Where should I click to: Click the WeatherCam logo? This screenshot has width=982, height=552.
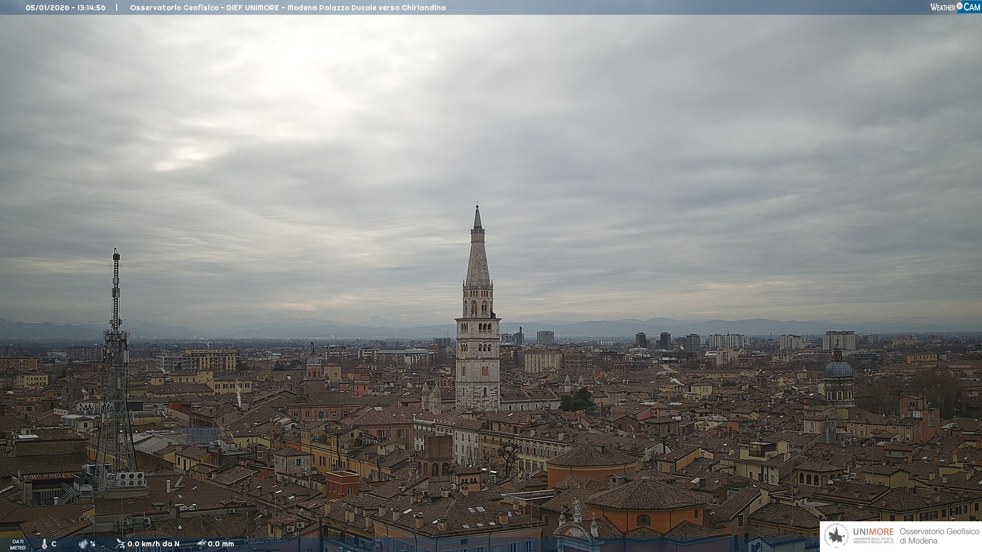pyautogui.click(x=954, y=7)
